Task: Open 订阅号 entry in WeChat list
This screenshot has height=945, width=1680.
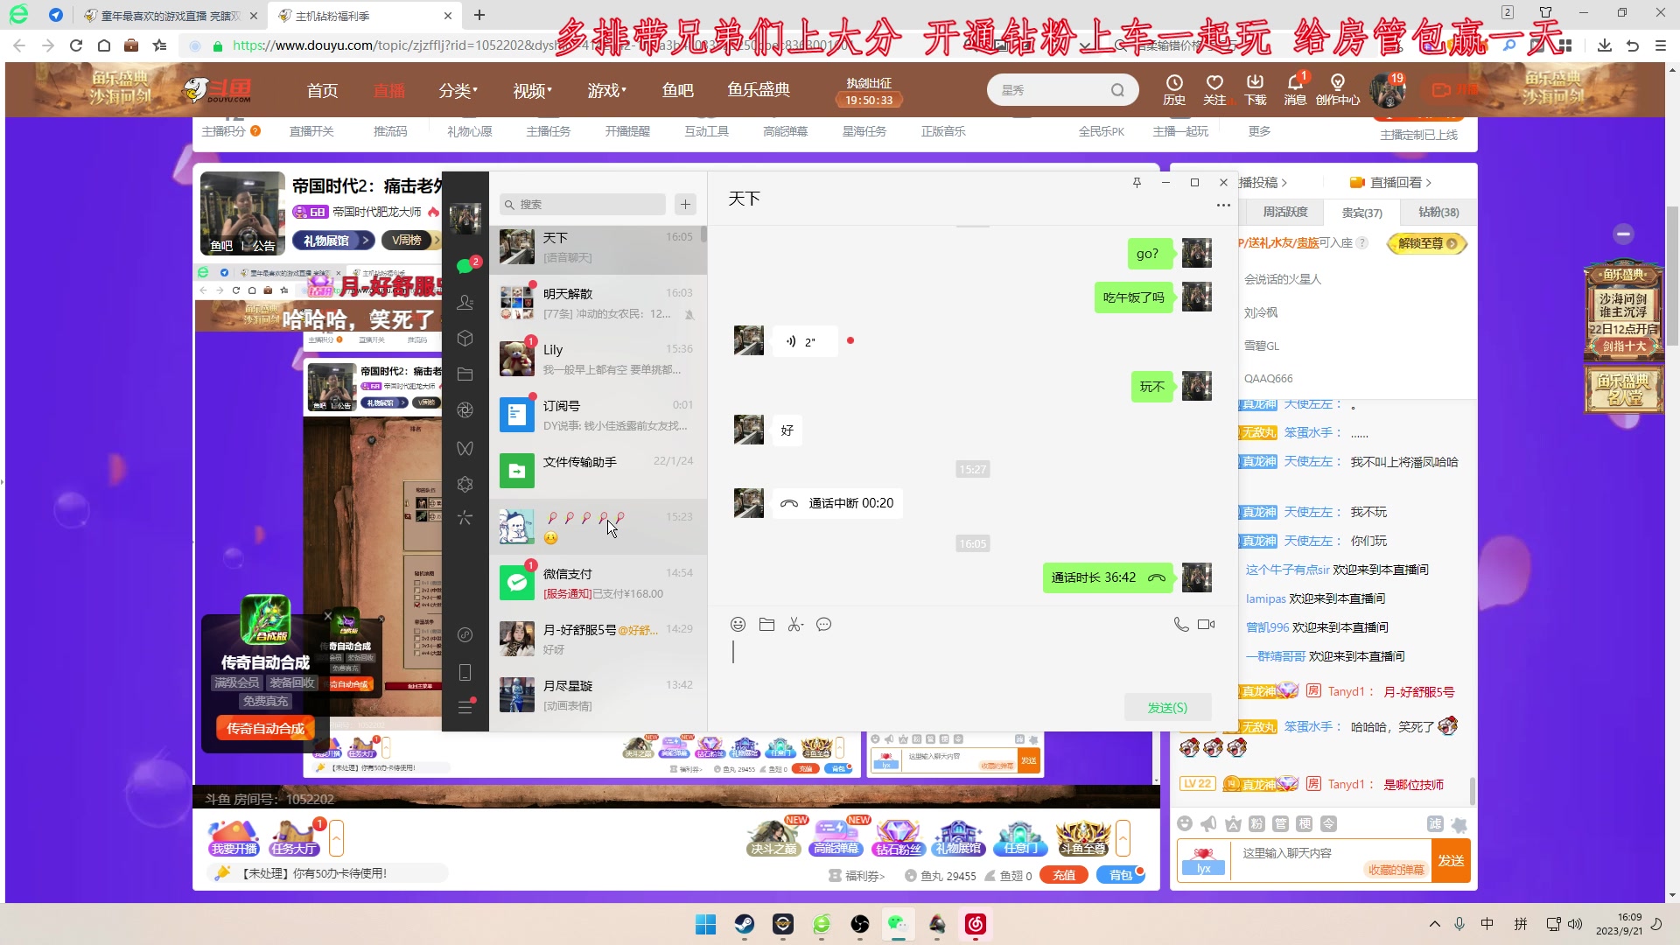Action: pos(598,415)
